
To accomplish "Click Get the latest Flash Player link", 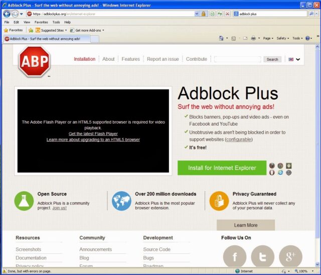I will (x=93, y=134).
